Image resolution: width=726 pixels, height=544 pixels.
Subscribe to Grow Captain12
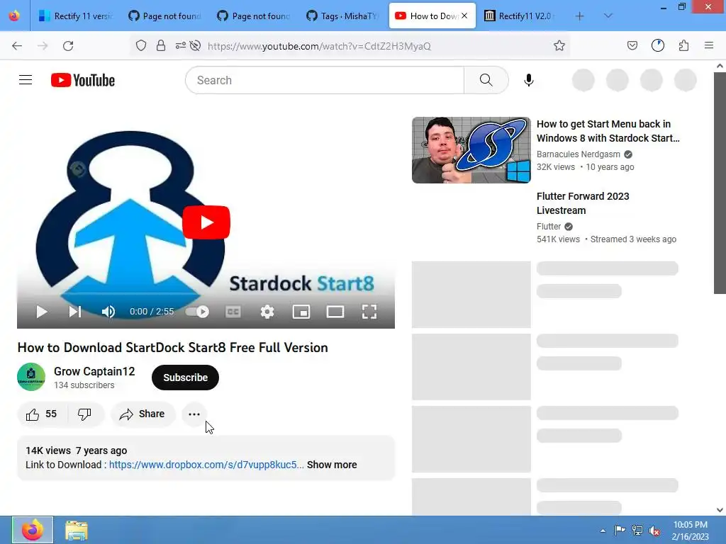(x=185, y=378)
